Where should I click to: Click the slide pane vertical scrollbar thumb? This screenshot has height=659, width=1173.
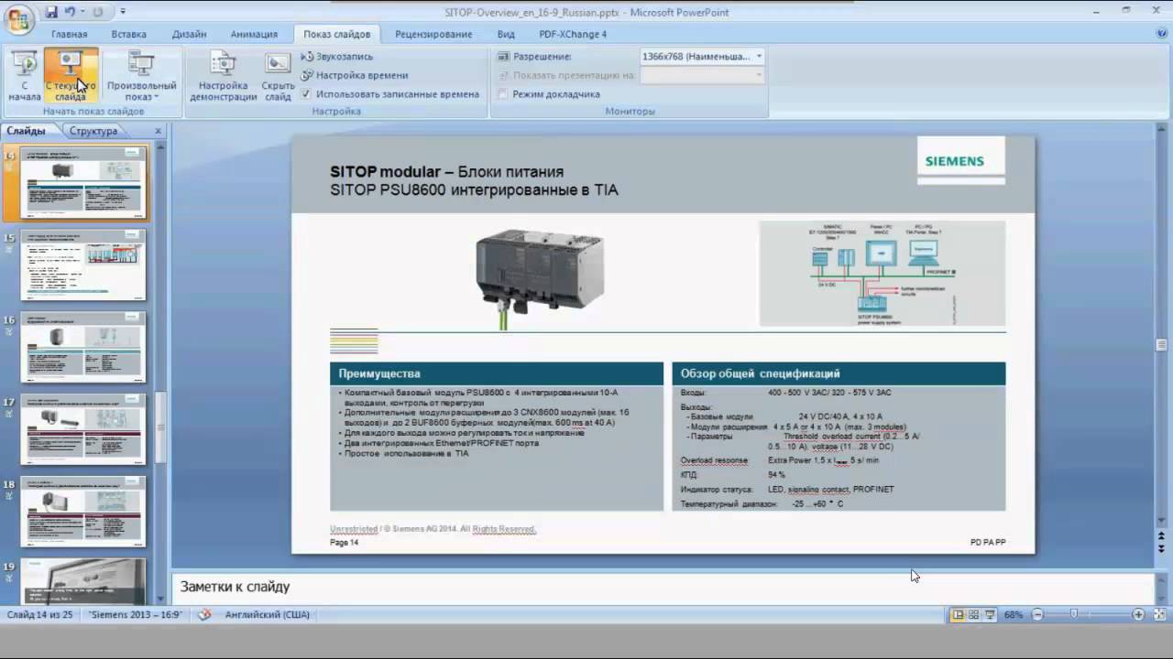click(x=1163, y=345)
